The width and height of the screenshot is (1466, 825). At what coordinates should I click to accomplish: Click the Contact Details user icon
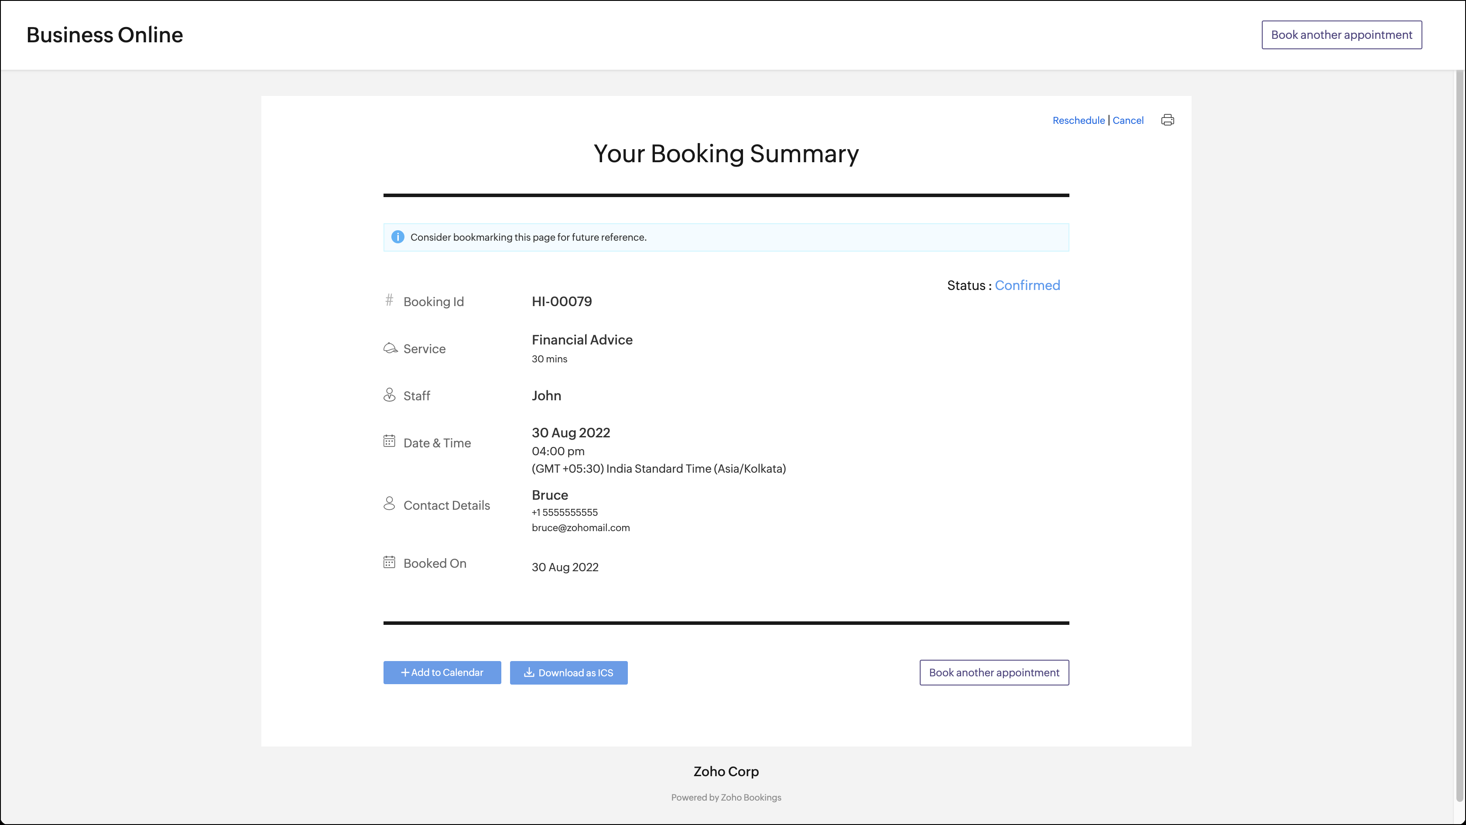click(x=389, y=503)
